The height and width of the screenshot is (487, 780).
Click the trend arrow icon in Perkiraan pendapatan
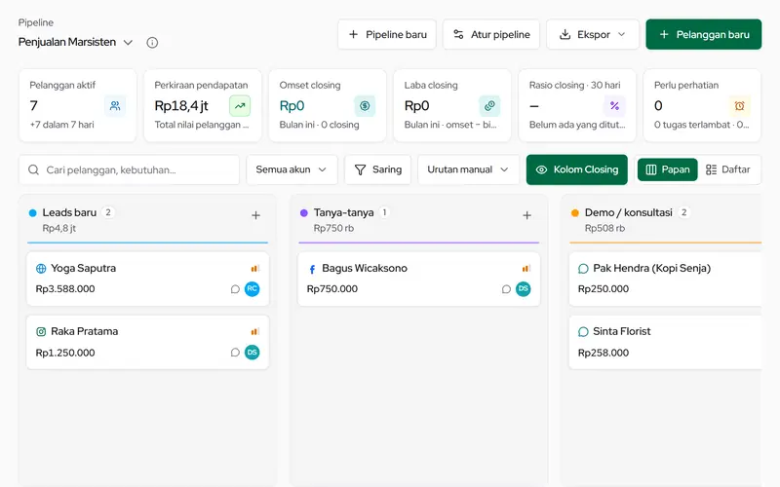tap(240, 106)
